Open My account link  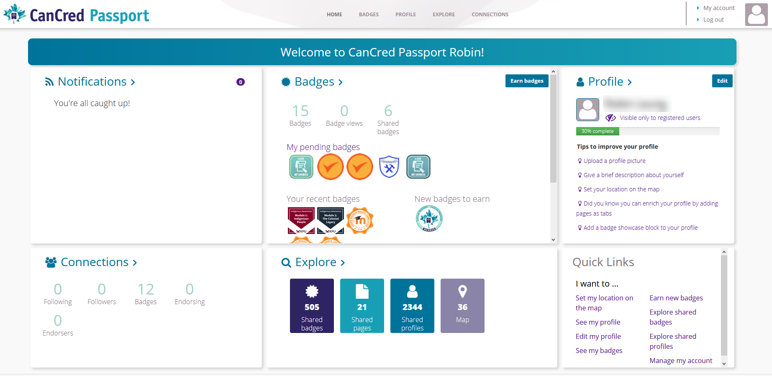pos(719,8)
